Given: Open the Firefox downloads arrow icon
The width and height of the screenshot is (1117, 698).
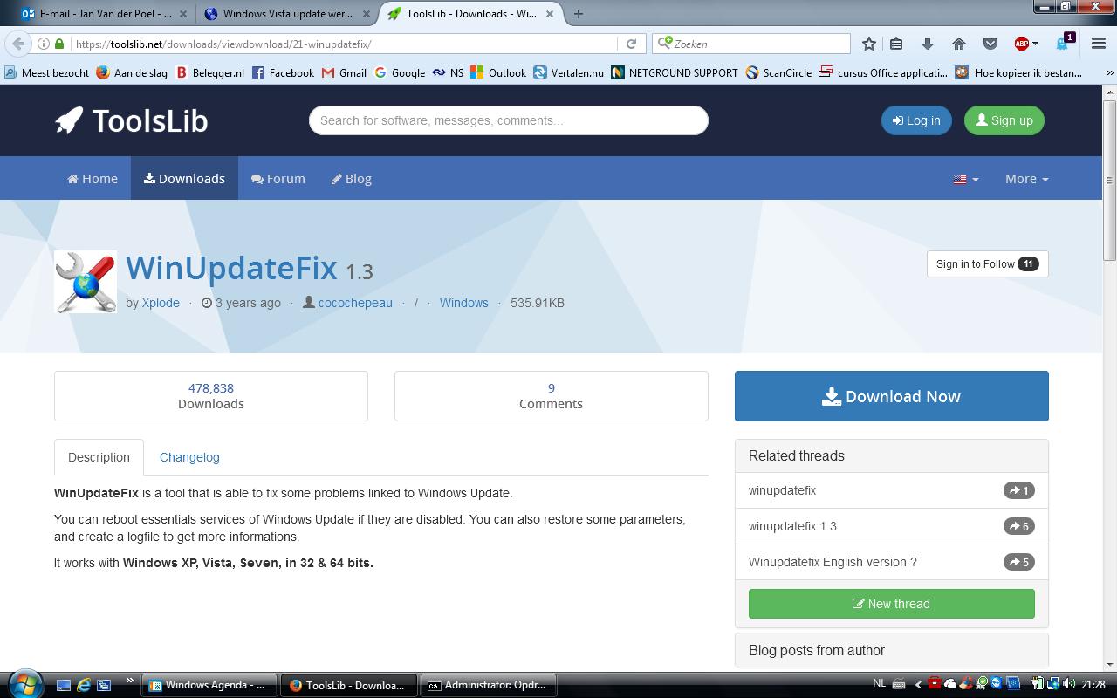Looking at the screenshot, I should click(928, 44).
